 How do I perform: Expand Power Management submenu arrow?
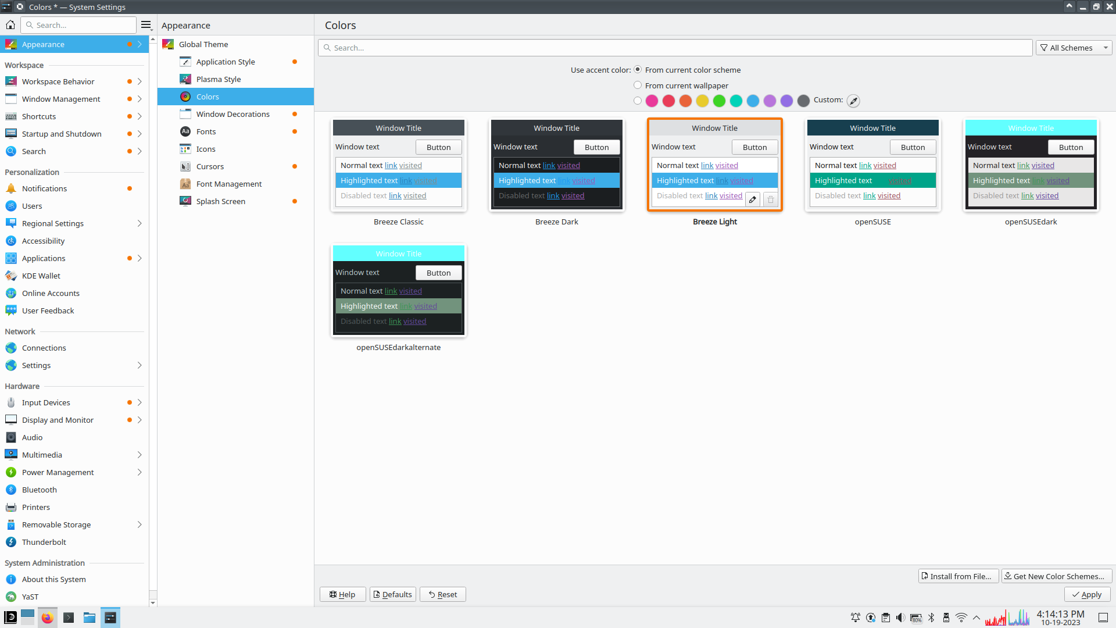[139, 472]
